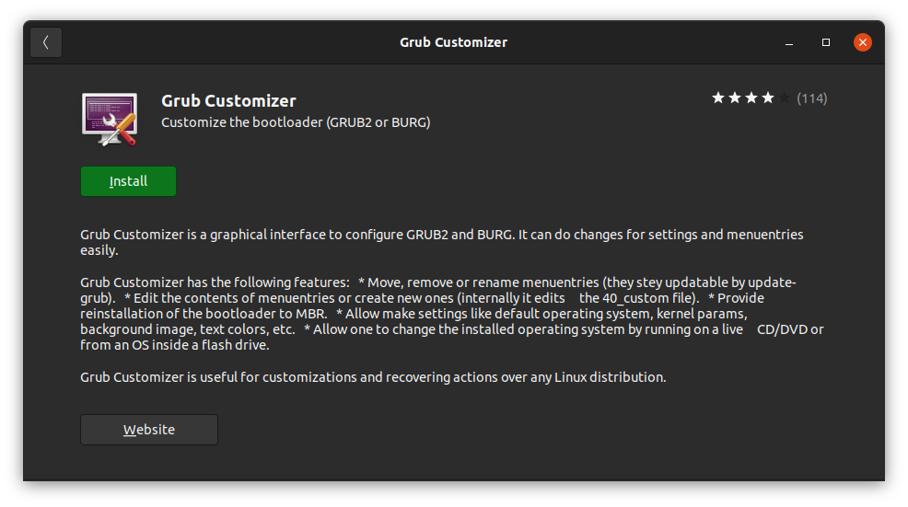Select the first rating star

click(x=718, y=98)
